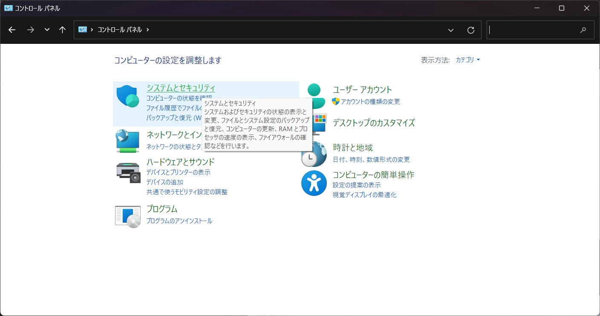Screen dimensions: 600x316
Task: Open the システムとセキュリティ link
Action: tap(181, 88)
